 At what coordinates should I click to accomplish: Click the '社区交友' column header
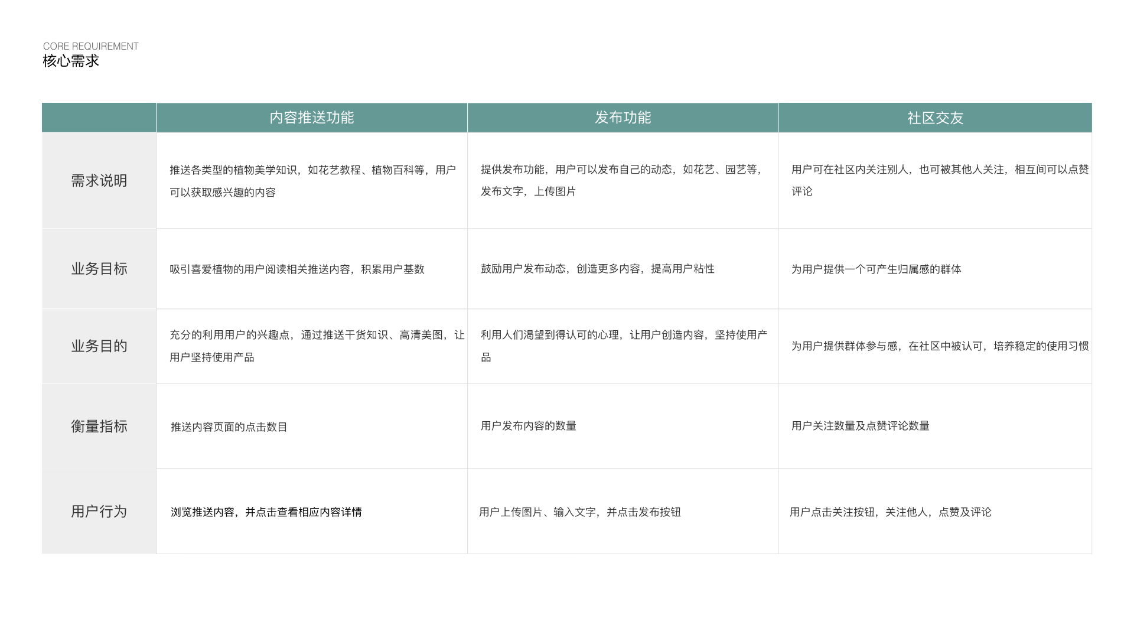(935, 118)
